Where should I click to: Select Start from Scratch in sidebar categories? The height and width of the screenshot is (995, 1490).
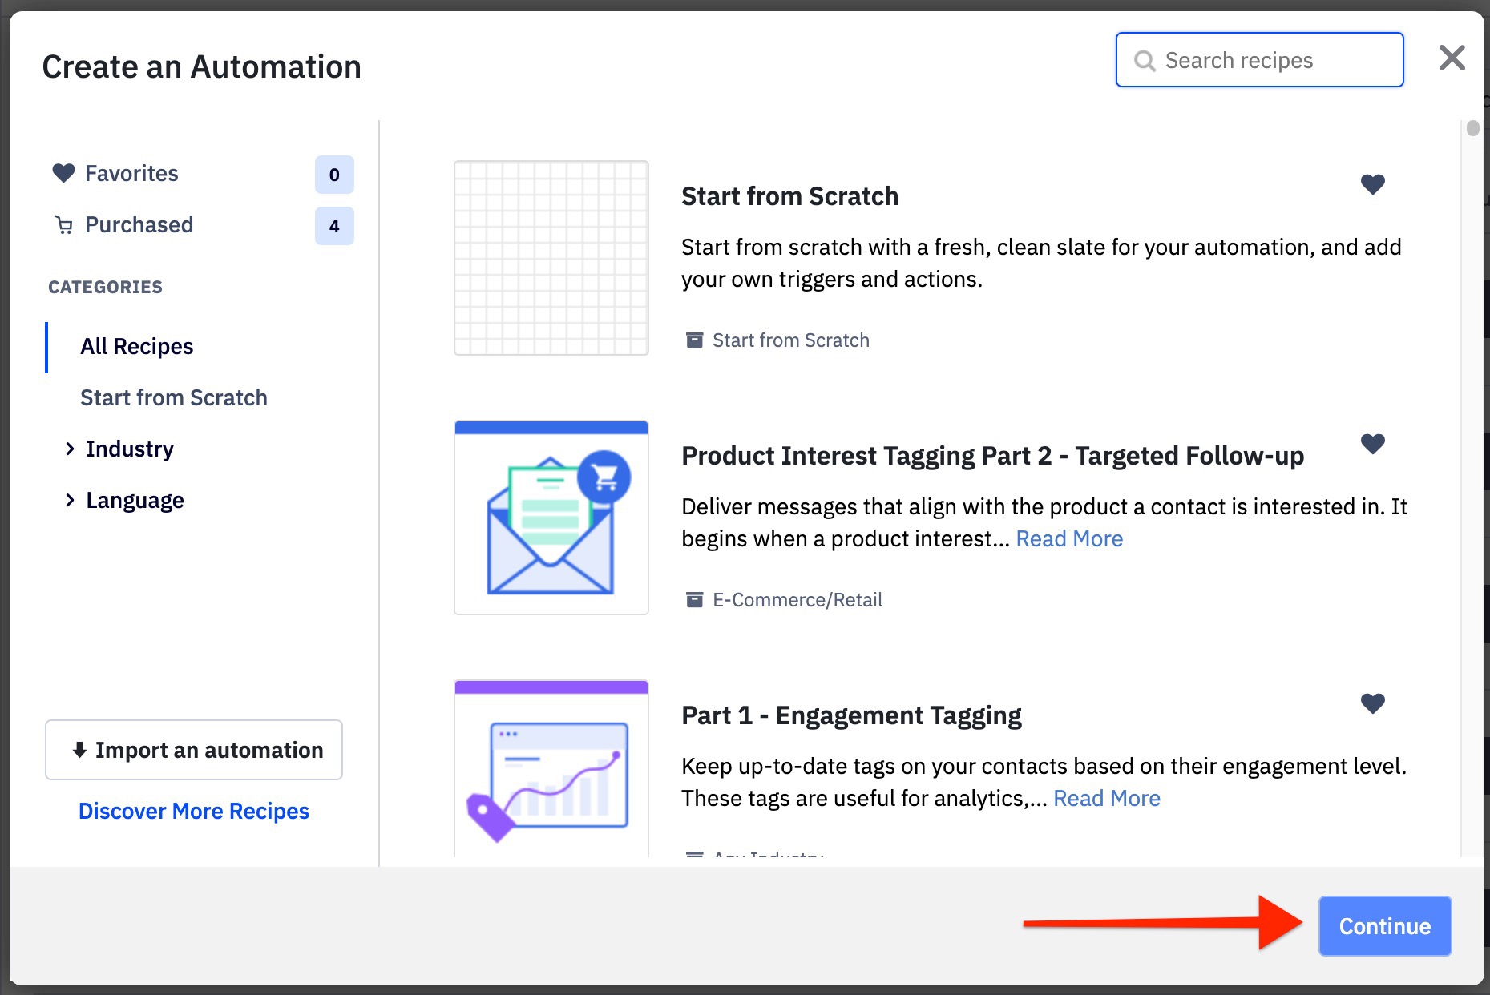173,398
